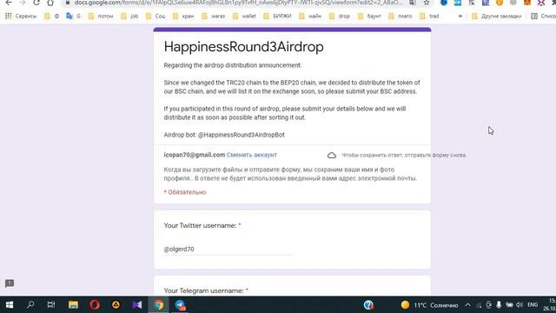This screenshot has height=313, width=556.
Task: Open the баунт bookmark folder
Action: (369, 16)
